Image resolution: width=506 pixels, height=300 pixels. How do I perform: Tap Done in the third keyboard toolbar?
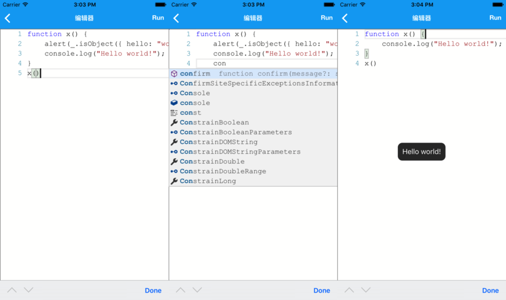click(x=490, y=290)
